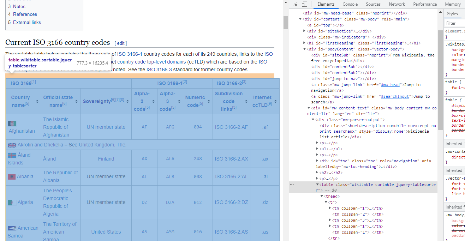Open the .ax ccTLD link

click(x=265, y=159)
